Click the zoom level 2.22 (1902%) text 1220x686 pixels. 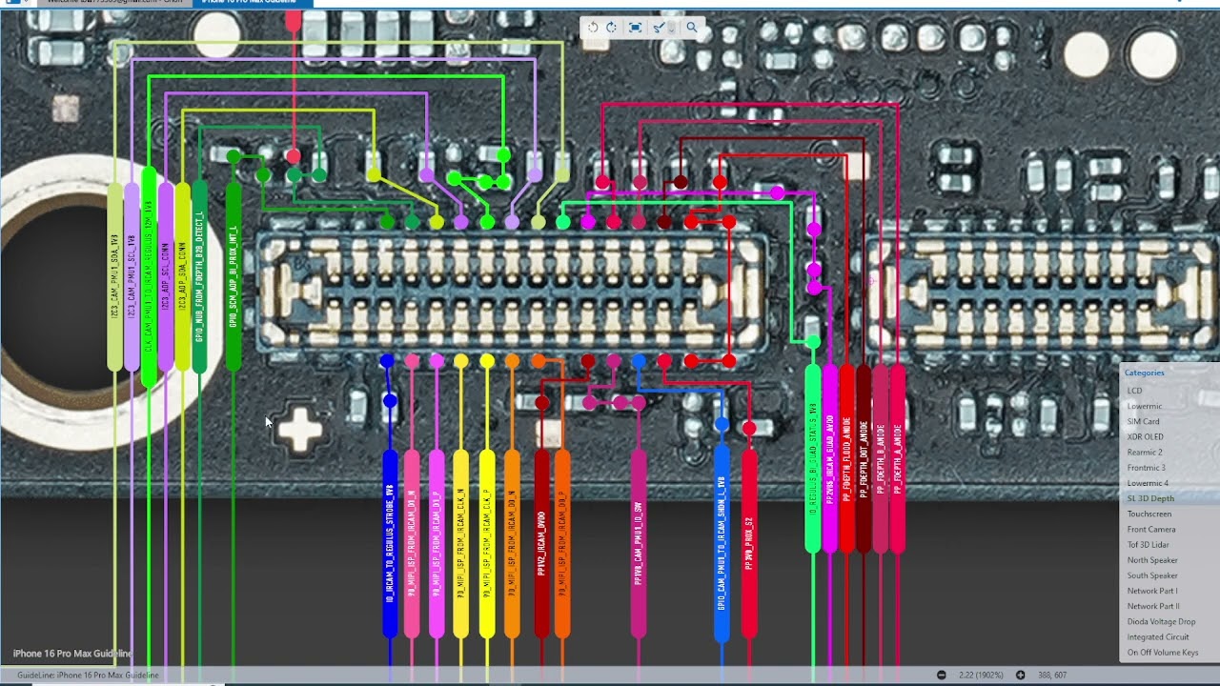click(981, 675)
